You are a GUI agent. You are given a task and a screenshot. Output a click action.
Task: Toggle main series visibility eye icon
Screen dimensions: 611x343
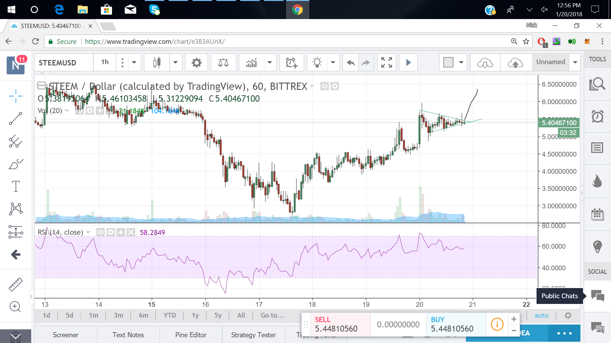click(324, 86)
